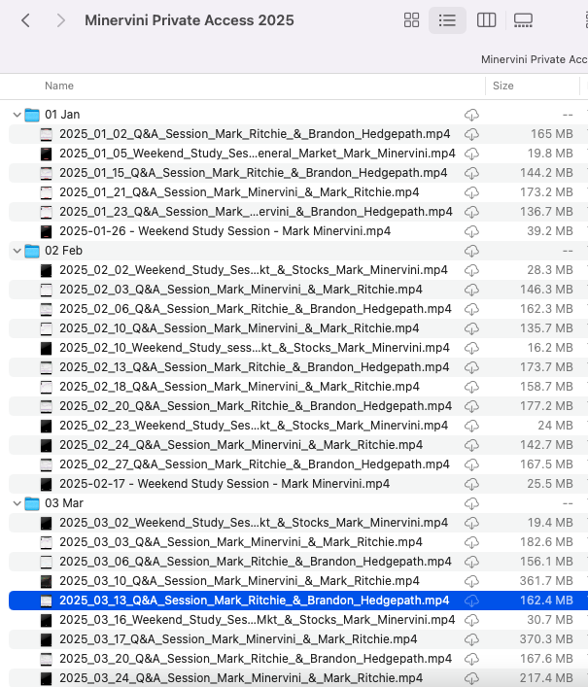Sort by the Name column header
This screenshot has height=687, width=588.
59,86
